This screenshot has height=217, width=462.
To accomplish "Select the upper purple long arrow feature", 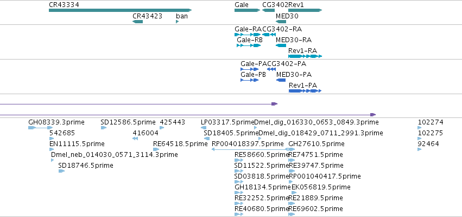I will click(139, 104).
